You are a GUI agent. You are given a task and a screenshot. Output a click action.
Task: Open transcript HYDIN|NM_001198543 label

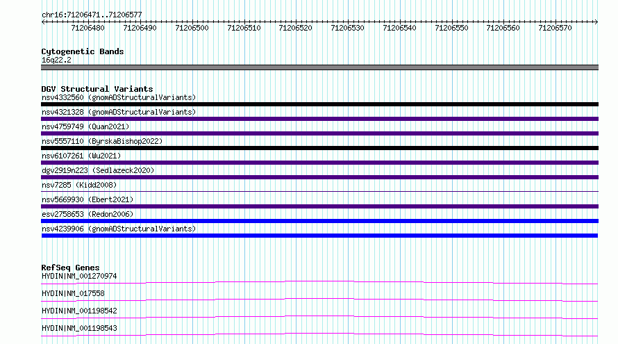point(79,328)
